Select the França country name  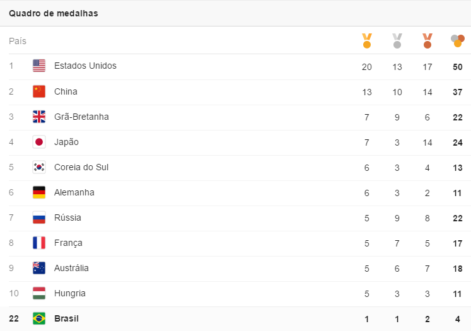[68, 243]
